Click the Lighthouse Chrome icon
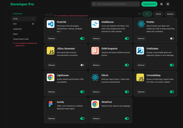Screen dimensions: 183x128 [51, 77]
